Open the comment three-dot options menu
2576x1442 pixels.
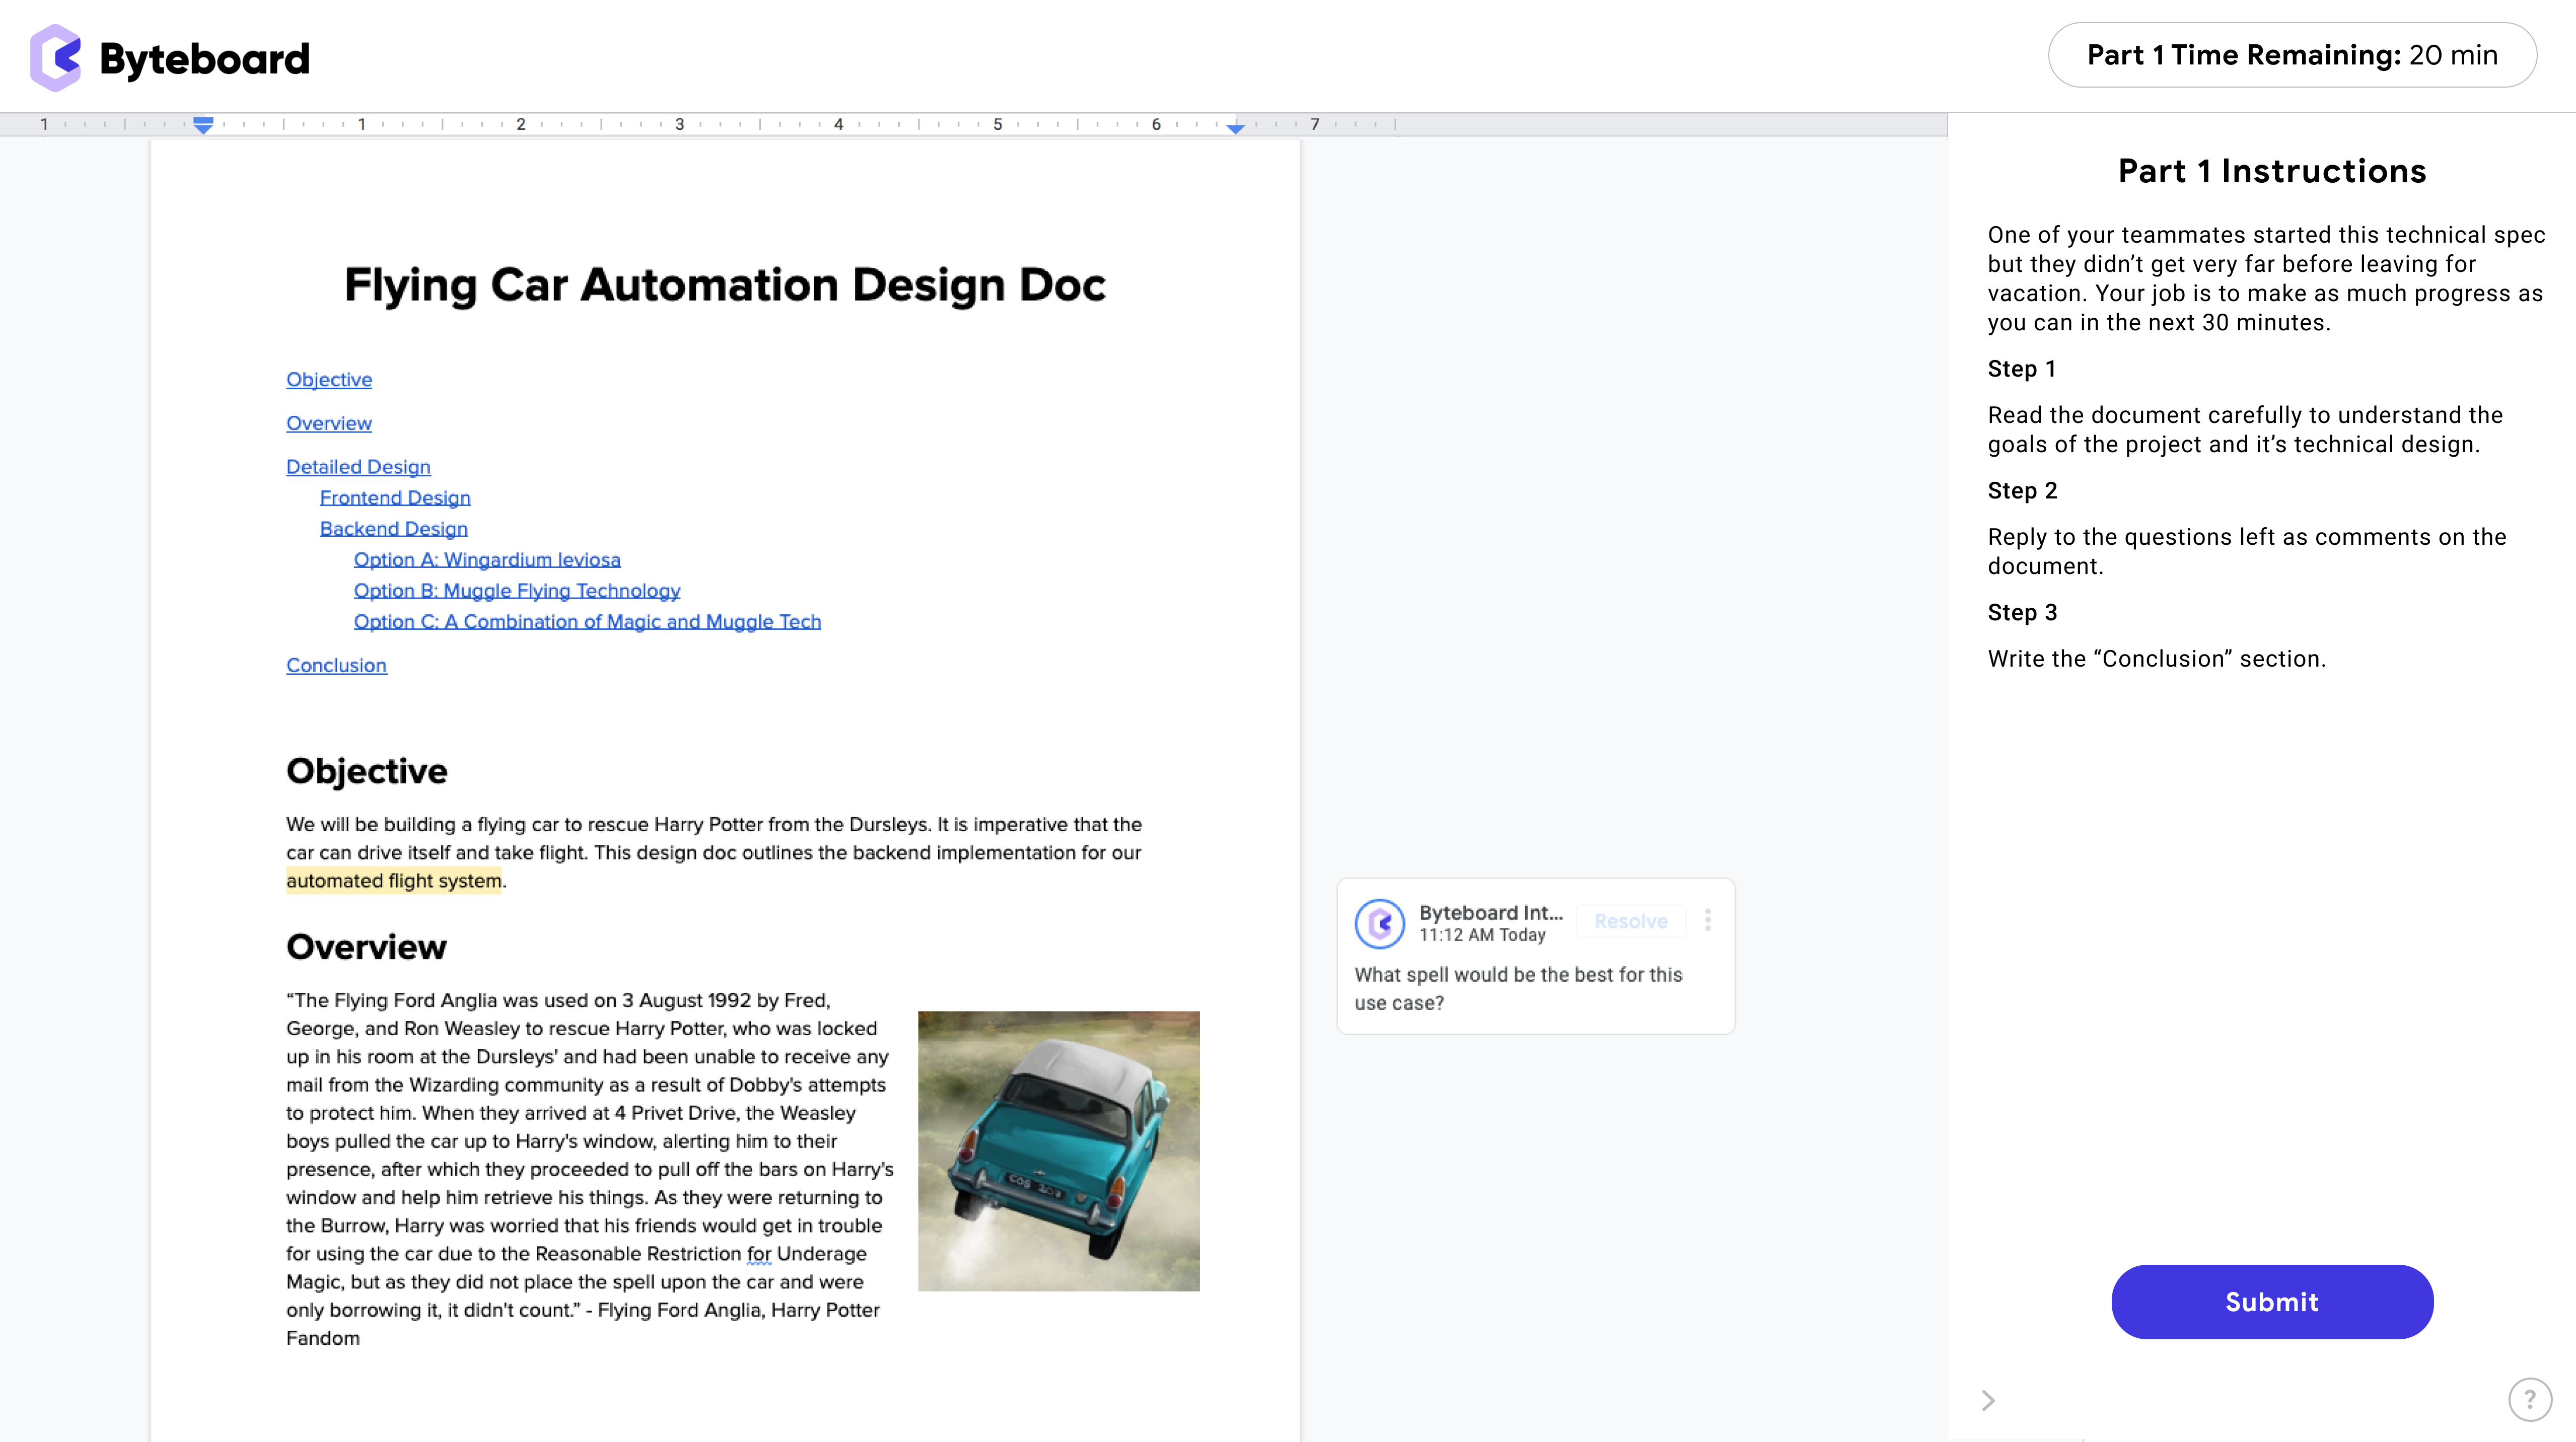coord(1707,920)
